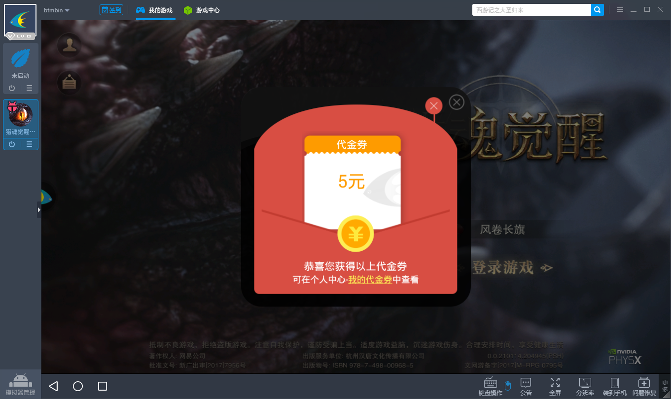The width and height of the screenshot is (671, 399).
Task: Open in-game notice board icon
Action: [70, 82]
